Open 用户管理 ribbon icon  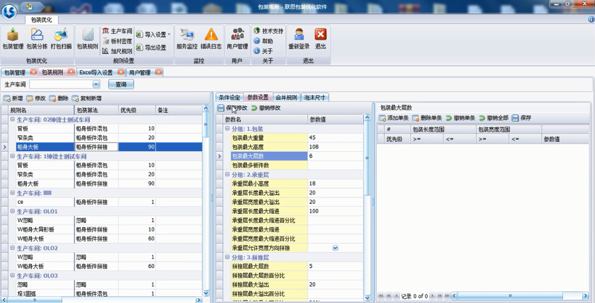point(237,39)
